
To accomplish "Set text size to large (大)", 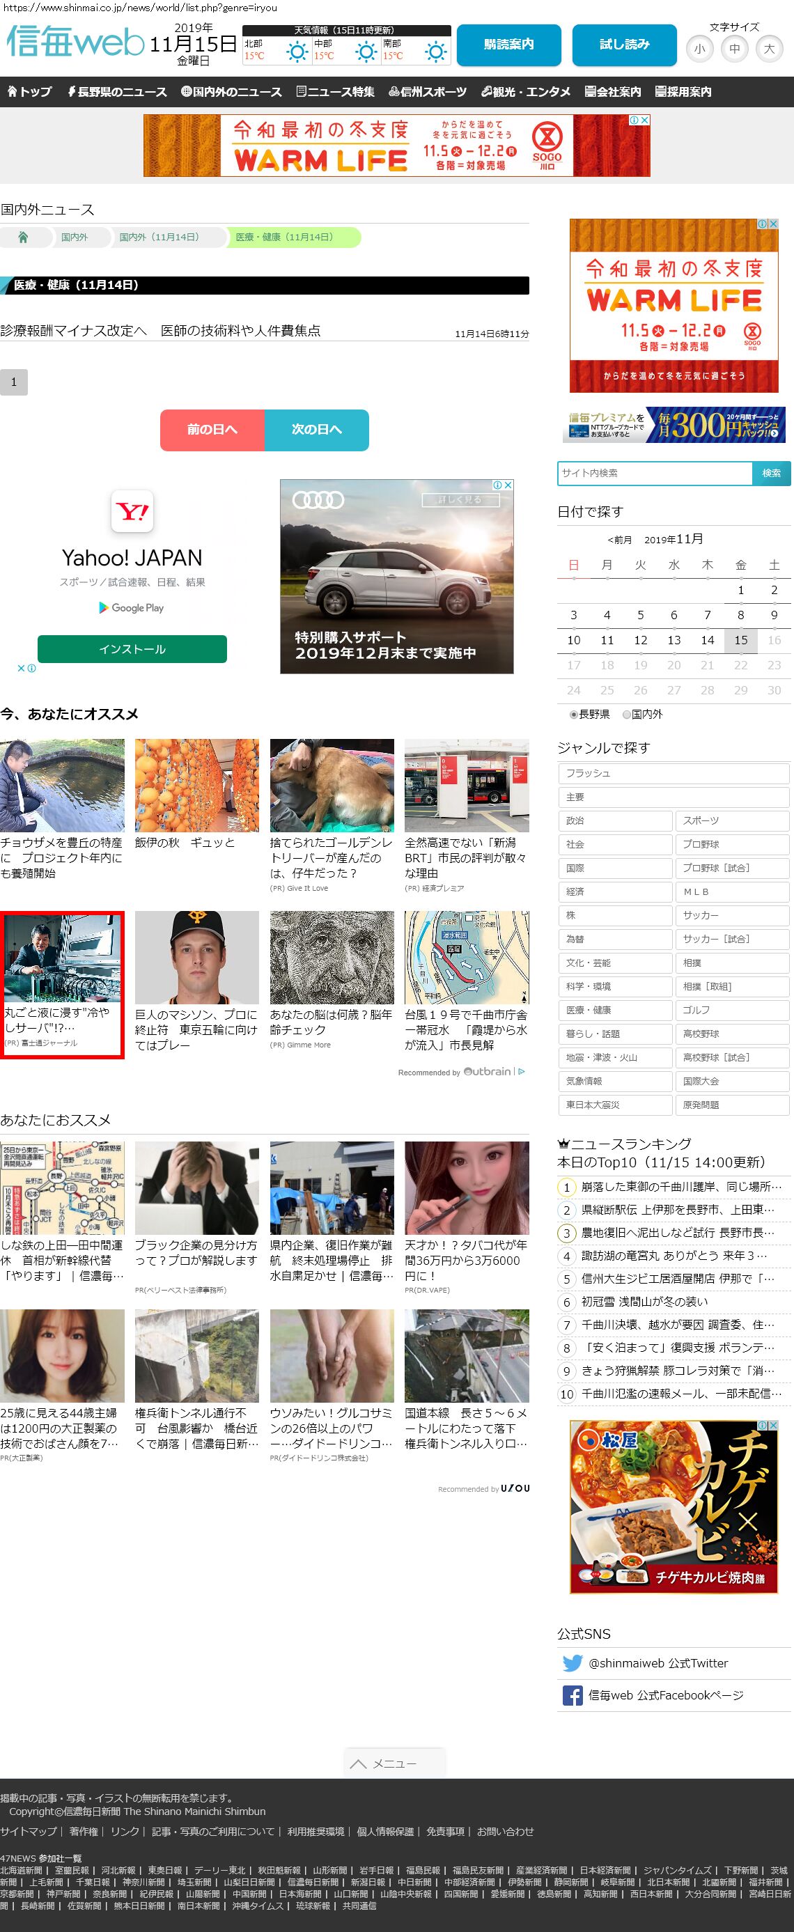I will pos(768,49).
